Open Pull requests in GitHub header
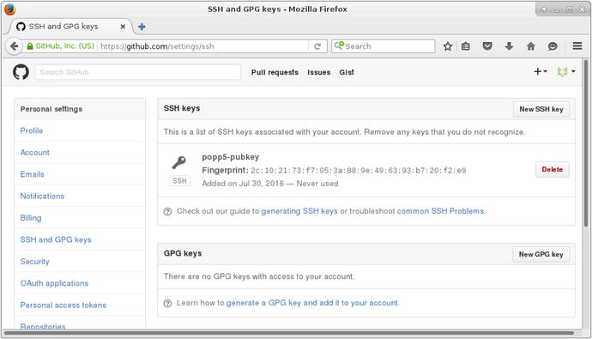 (275, 72)
